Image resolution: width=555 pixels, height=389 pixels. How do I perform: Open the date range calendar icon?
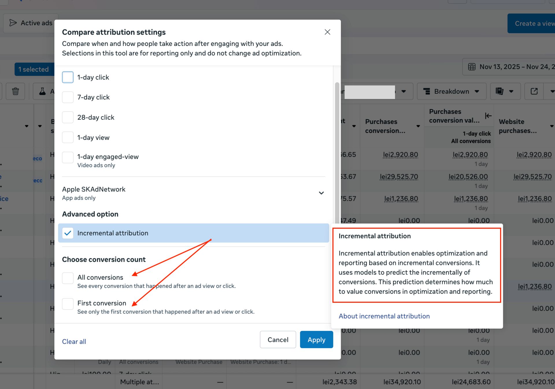pos(471,67)
